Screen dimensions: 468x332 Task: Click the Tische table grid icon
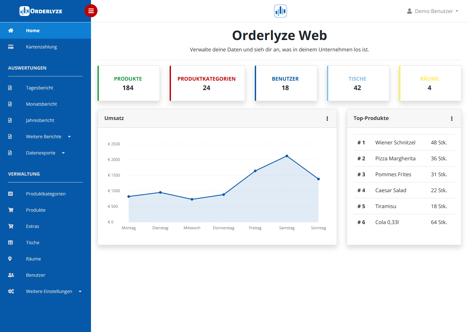(x=10, y=243)
